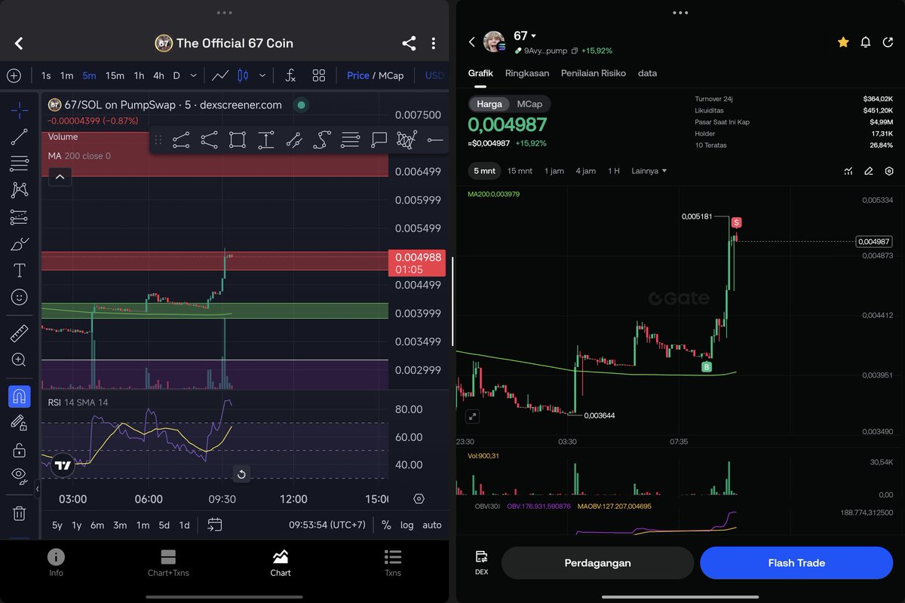Select the 1m timeframe in dexscreener toolbar
The image size is (905, 603).
66,75
